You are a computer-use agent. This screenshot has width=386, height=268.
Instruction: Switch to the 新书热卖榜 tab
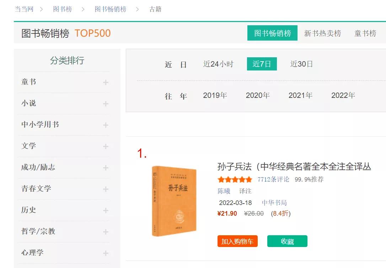coord(322,33)
